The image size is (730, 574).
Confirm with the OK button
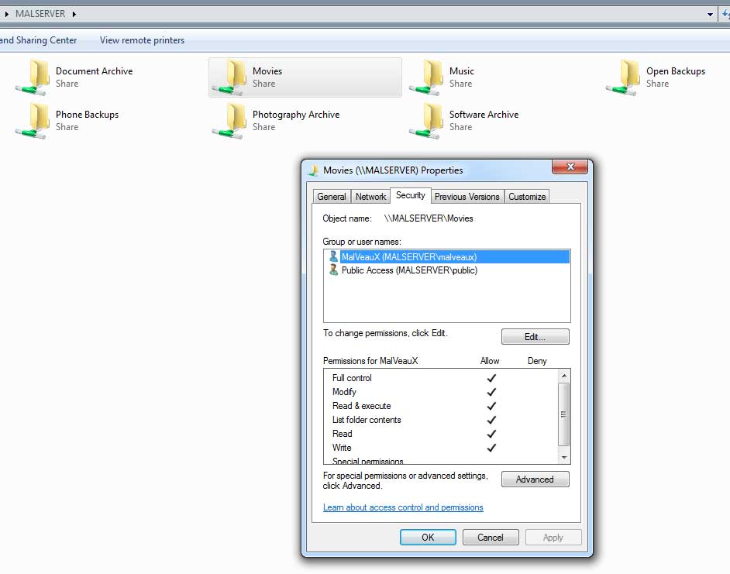click(x=428, y=538)
